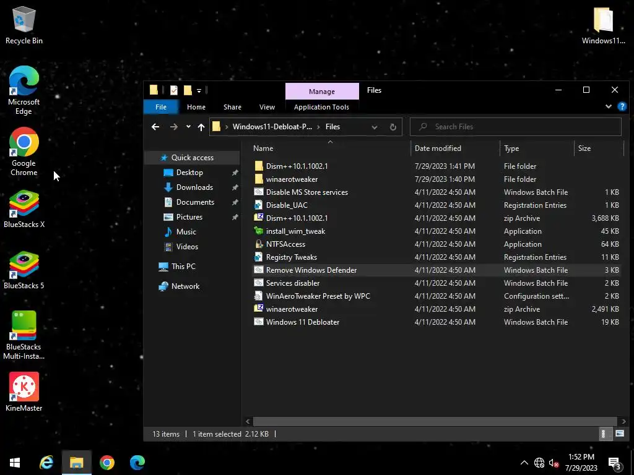Screen dimensions: 634x475
Task: Open Google Chrome desktop shortcut
Action: pos(24,152)
